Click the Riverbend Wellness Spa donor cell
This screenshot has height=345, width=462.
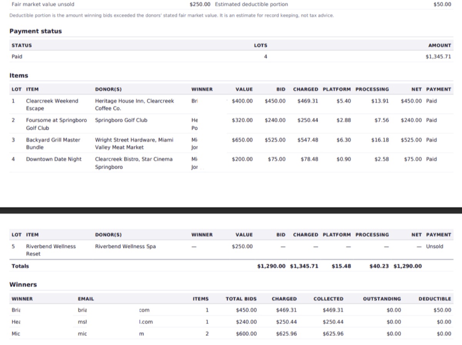click(126, 246)
